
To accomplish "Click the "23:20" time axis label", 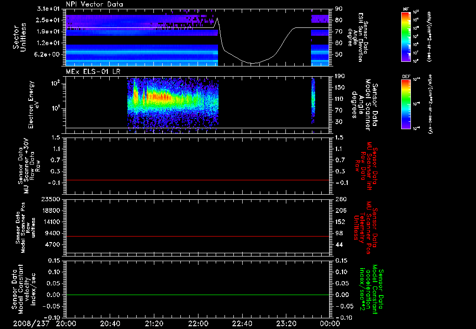I will (x=286, y=323).
